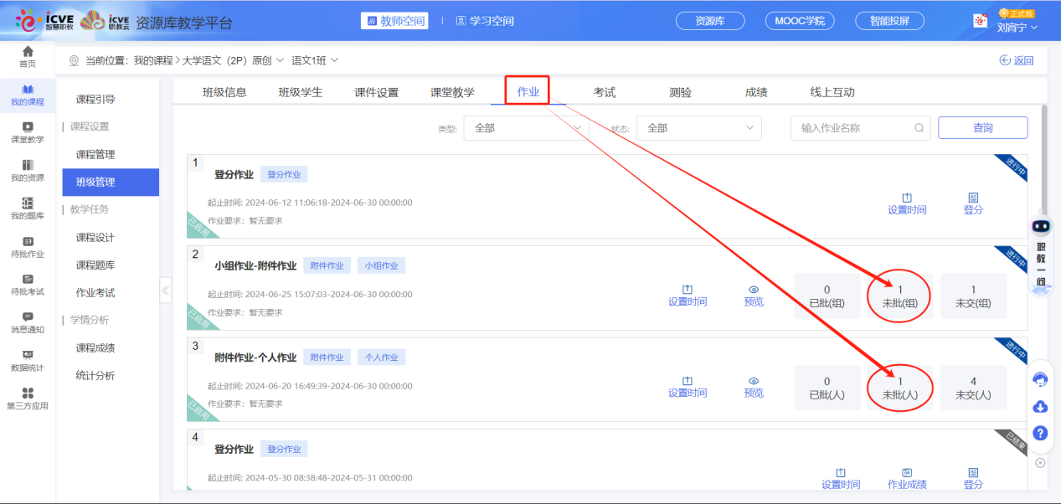
Task: Switch to the 考试 tab
Action: tap(605, 92)
